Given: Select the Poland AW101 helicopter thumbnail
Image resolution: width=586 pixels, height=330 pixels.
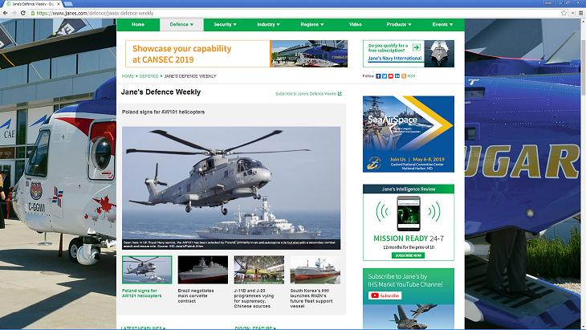Looking at the screenshot, I should [x=147, y=270].
